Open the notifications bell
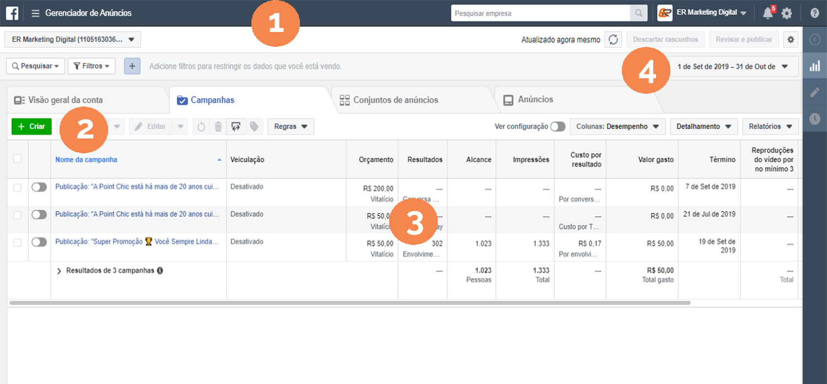This screenshot has width=827, height=384. pyautogui.click(x=767, y=13)
